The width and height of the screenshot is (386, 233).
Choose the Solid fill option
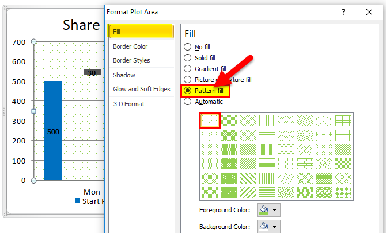point(187,58)
